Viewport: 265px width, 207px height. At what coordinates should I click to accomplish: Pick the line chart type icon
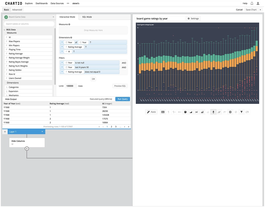pyautogui.click(x=196, y=112)
